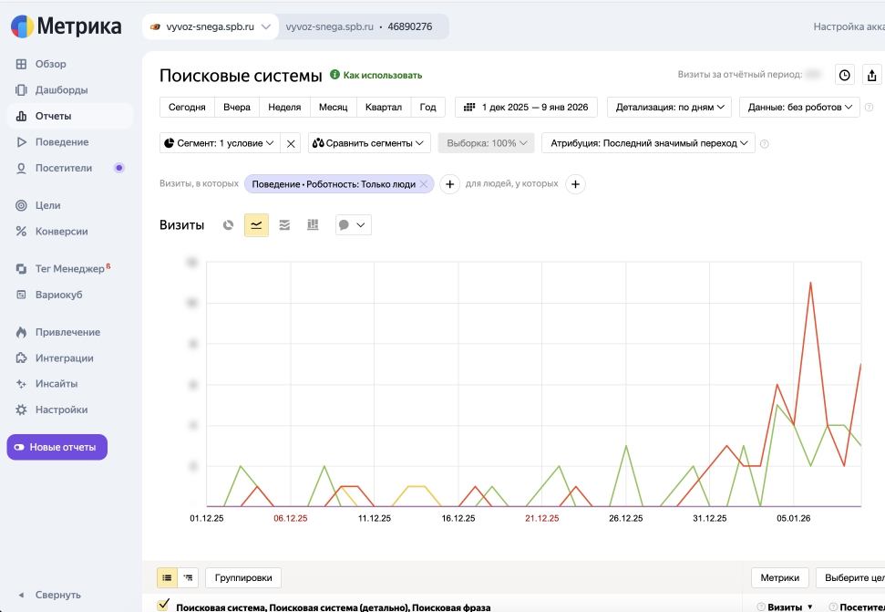Screen dimensions: 885x612
Task: Add a people condition with the plus button
Action: (x=575, y=184)
